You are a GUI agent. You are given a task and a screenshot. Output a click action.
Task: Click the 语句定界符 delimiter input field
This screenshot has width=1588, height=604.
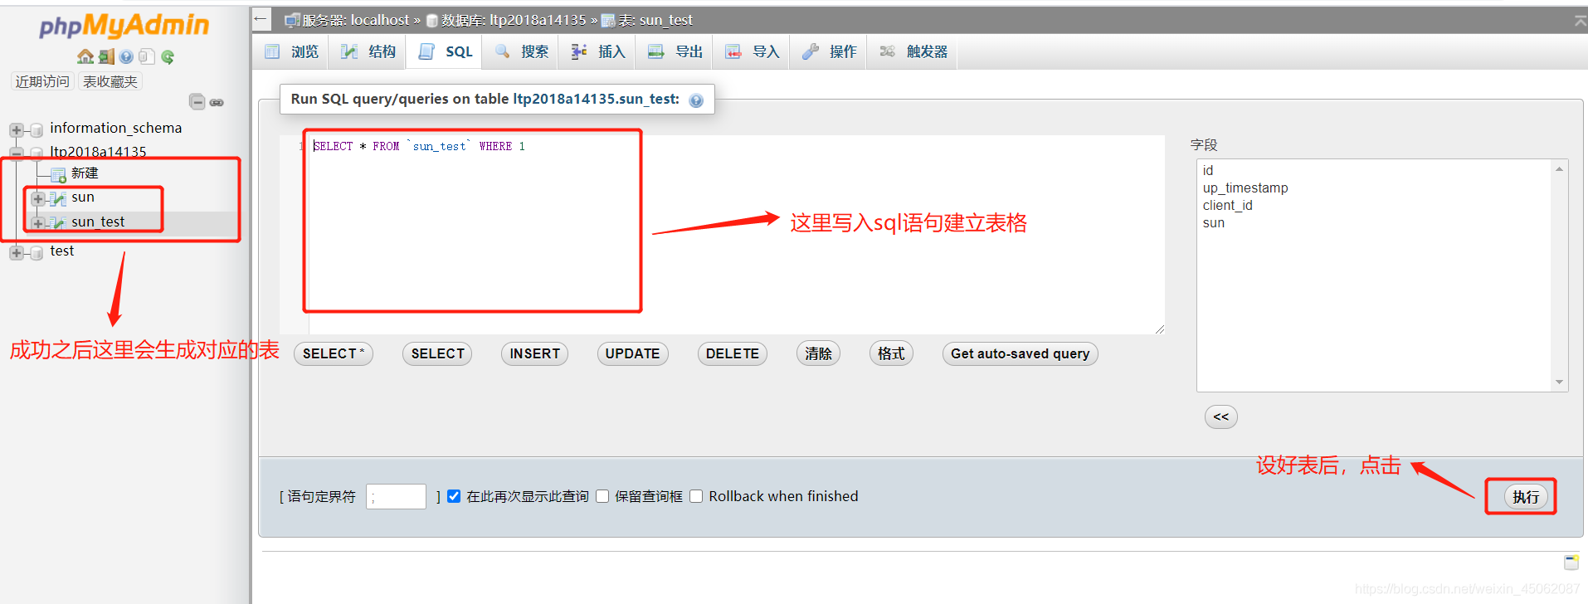[396, 496]
